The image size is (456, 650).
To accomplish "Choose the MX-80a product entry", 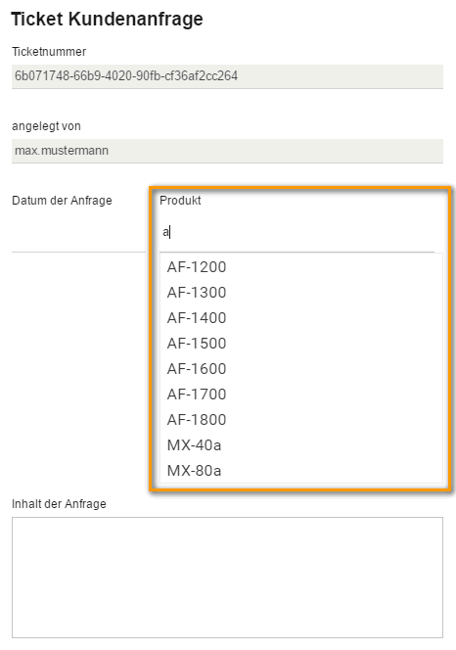I will [x=301, y=471].
